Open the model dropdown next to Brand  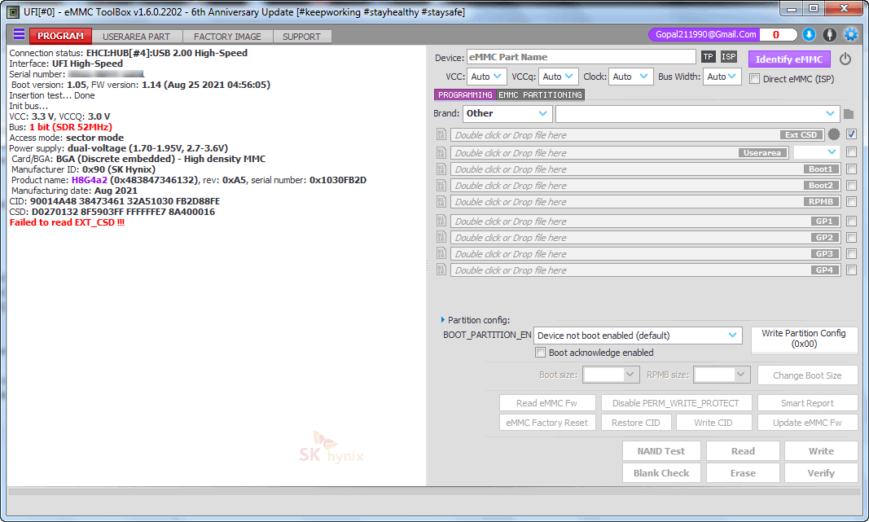point(698,113)
